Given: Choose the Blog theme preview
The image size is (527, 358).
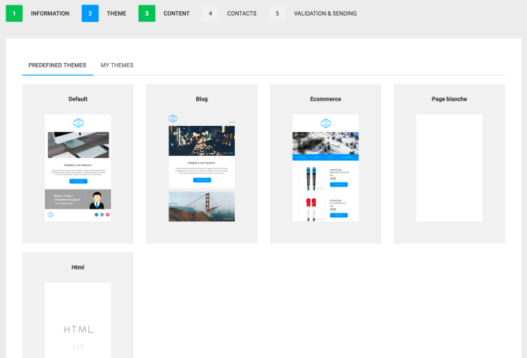Looking at the screenshot, I should [x=201, y=168].
